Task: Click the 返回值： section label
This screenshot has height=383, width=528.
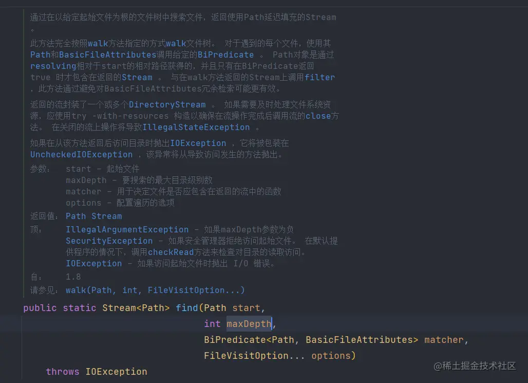Action: (45, 216)
